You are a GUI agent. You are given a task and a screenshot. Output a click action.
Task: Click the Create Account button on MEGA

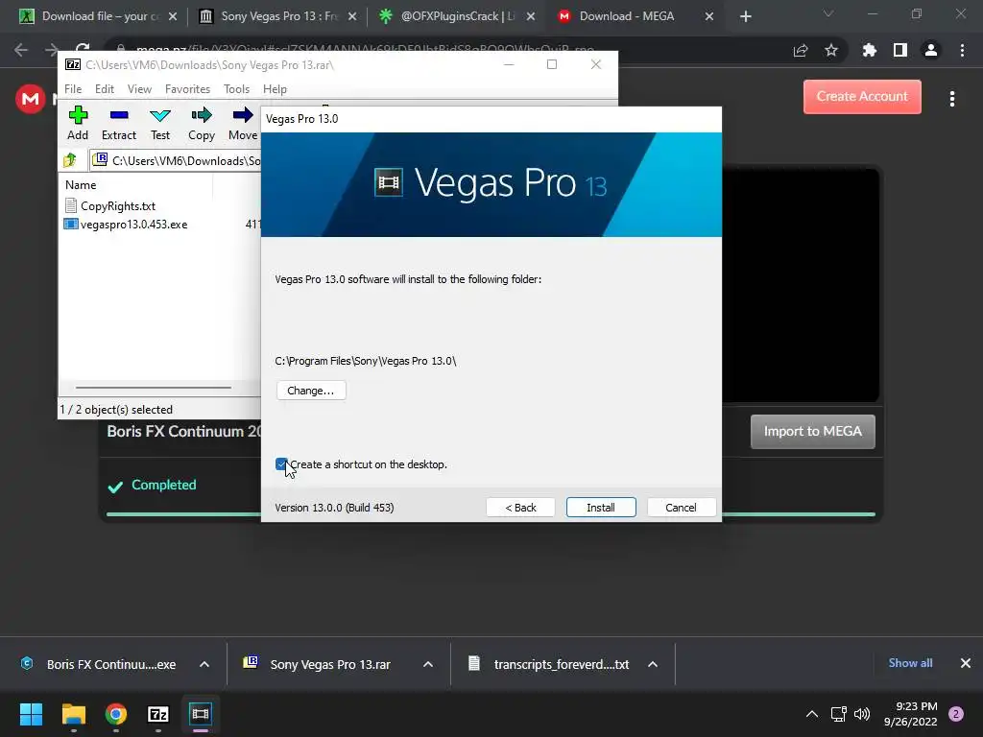click(x=862, y=97)
